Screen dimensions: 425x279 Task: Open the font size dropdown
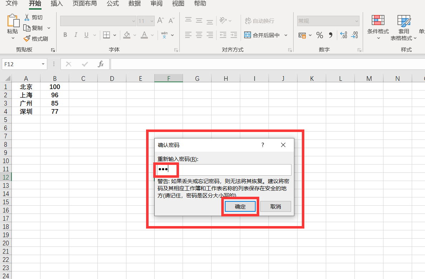click(152, 21)
